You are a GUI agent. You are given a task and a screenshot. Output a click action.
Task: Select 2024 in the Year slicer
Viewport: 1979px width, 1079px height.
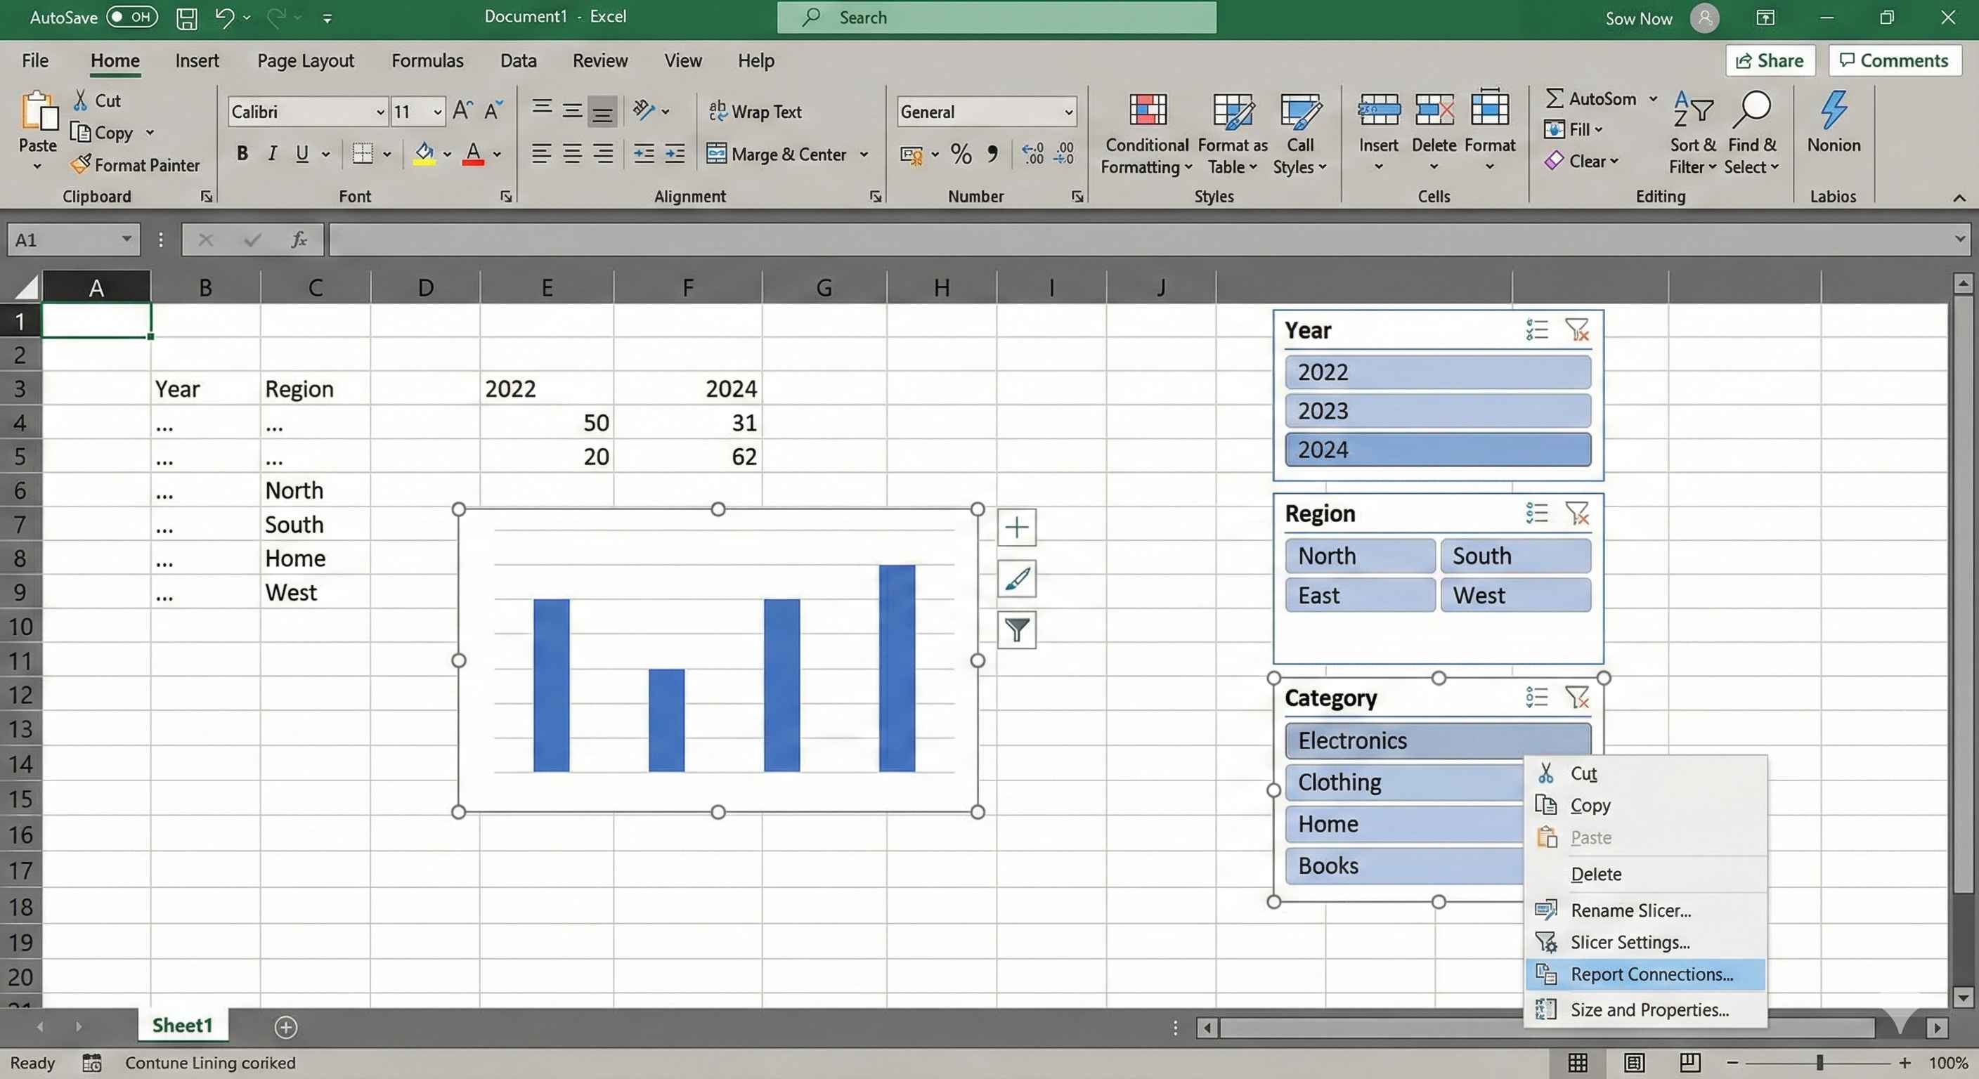click(1437, 450)
